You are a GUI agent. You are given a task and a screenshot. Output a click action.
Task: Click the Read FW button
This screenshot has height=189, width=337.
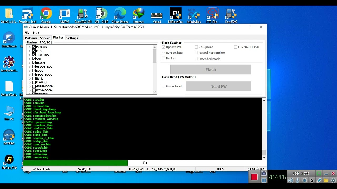(218, 86)
